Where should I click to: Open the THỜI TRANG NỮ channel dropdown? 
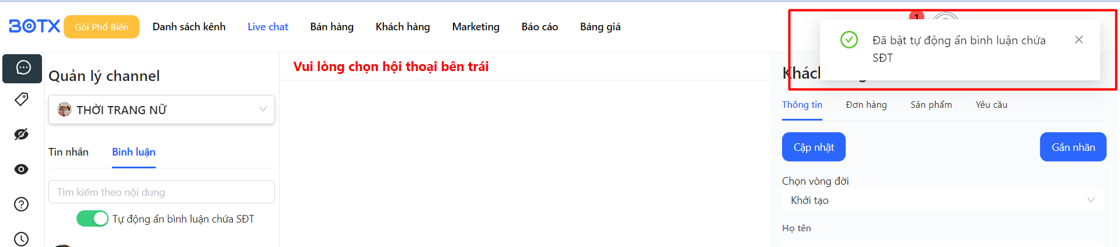[x=162, y=110]
